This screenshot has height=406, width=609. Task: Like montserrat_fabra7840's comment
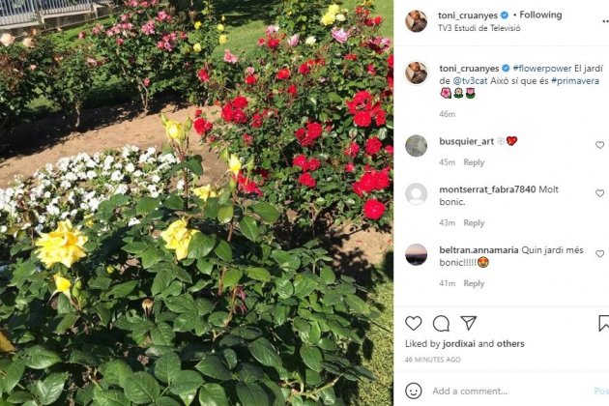(x=599, y=193)
